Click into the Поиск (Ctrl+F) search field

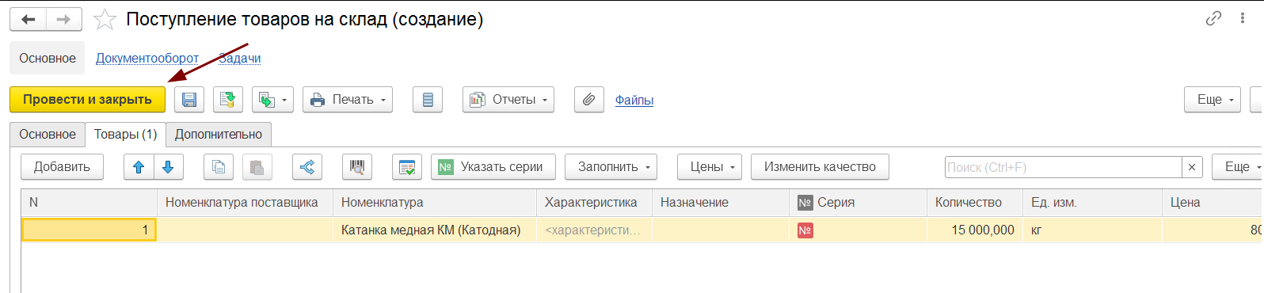tap(1064, 167)
